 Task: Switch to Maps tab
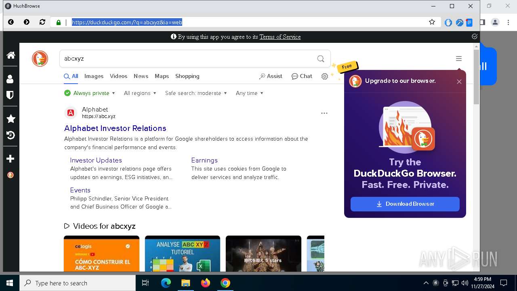pos(162,76)
